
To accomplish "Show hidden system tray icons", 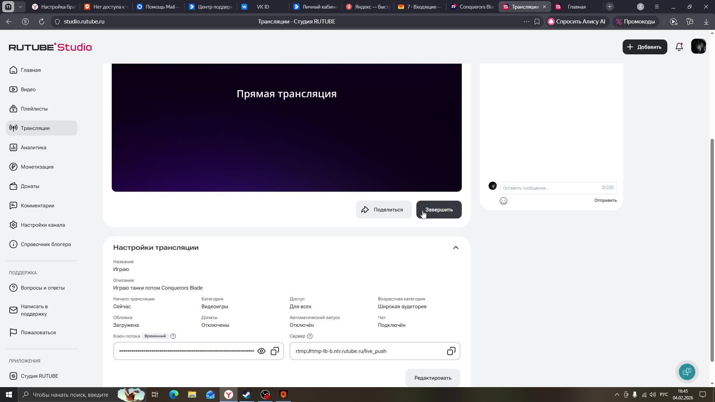I will pyautogui.click(x=617, y=395).
